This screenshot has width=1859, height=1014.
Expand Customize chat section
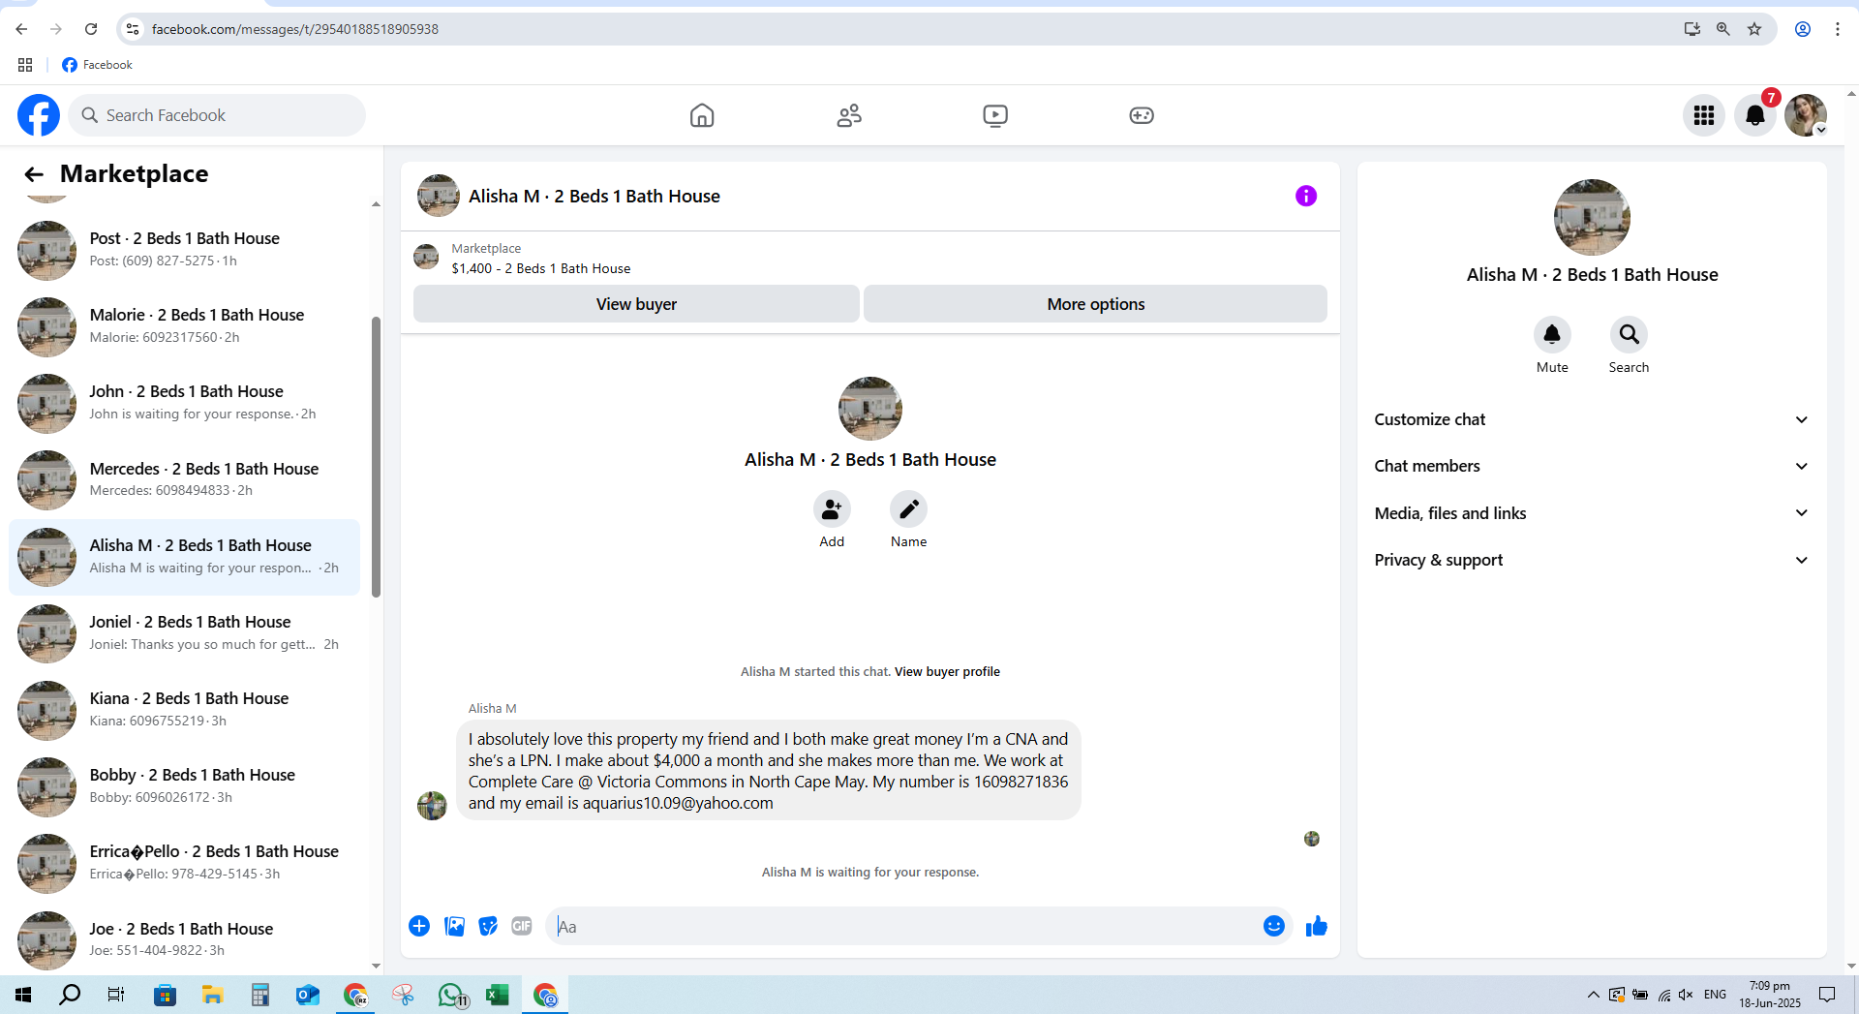tap(1592, 420)
